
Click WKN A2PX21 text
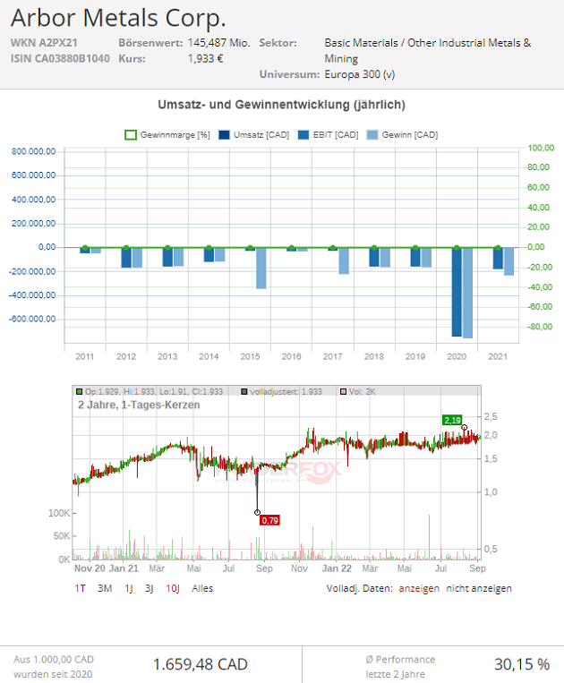coord(44,43)
